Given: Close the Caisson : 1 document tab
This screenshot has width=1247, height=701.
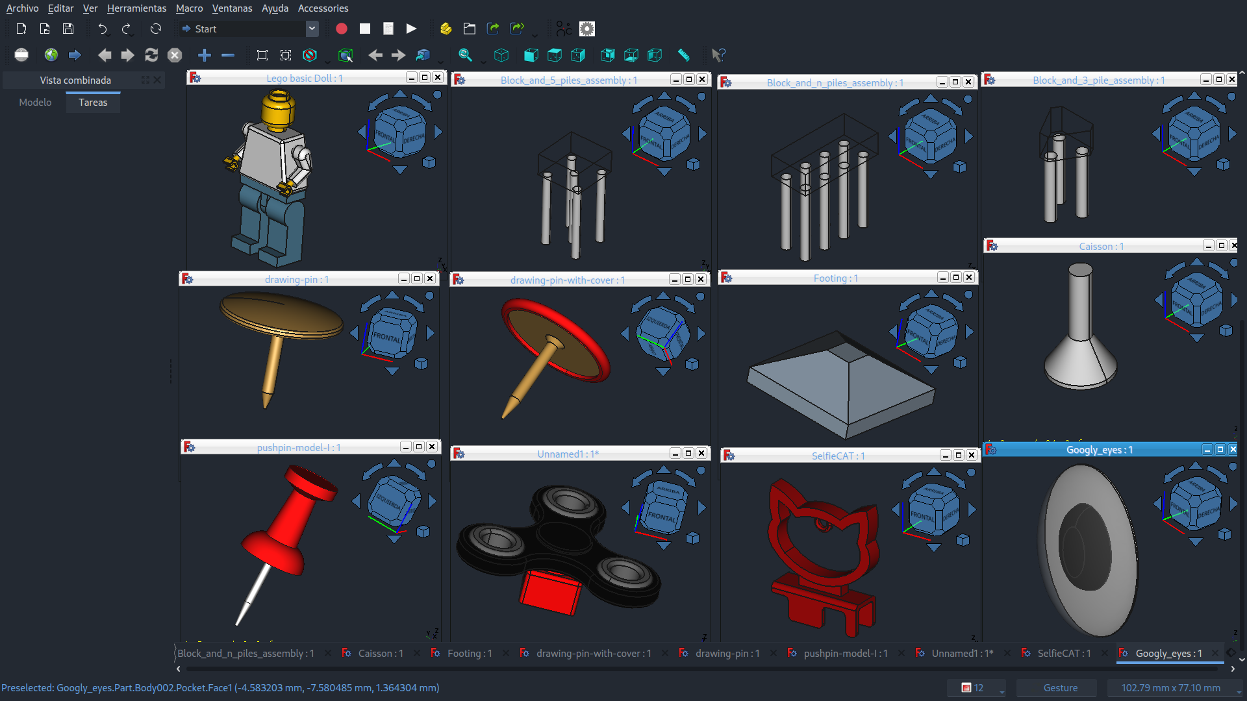Looking at the screenshot, I should pos(417,654).
